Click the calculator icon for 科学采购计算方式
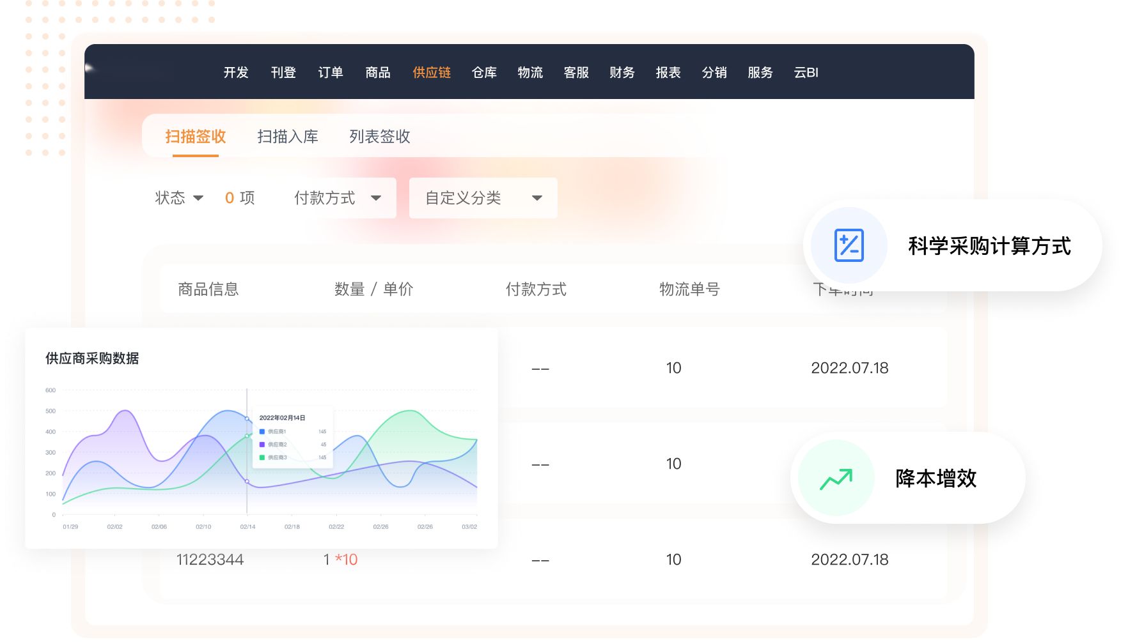1128x642 pixels. (849, 245)
